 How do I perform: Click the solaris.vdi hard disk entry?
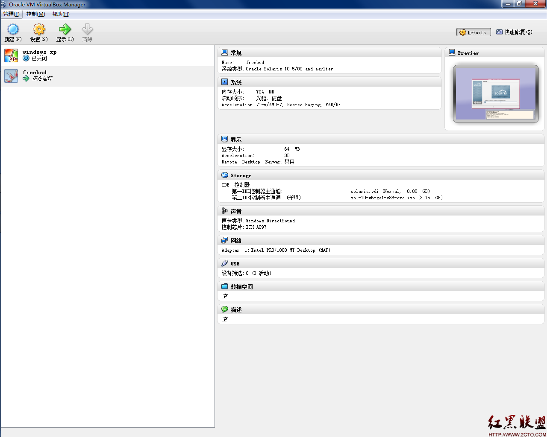pos(390,191)
